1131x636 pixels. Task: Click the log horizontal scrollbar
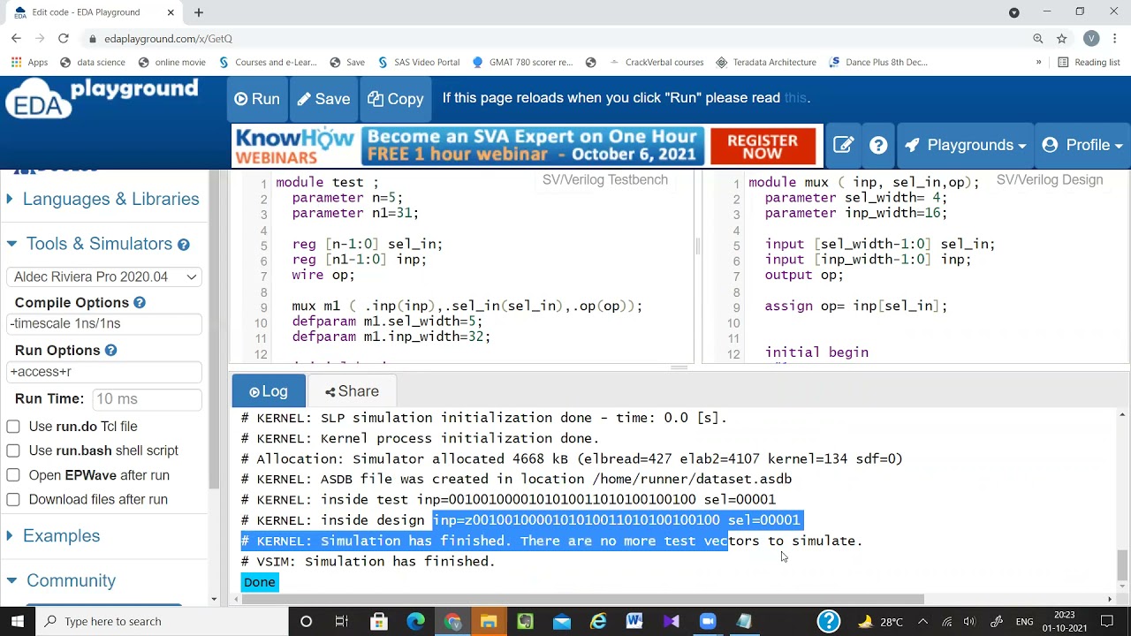pos(583,599)
